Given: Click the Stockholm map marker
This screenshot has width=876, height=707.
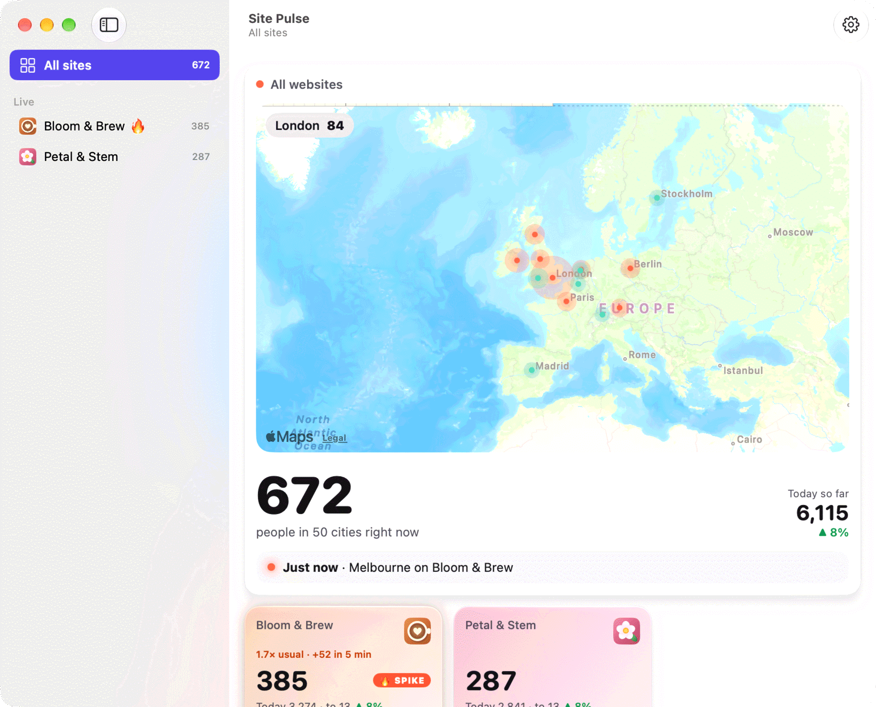Looking at the screenshot, I should click(x=656, y=198).
